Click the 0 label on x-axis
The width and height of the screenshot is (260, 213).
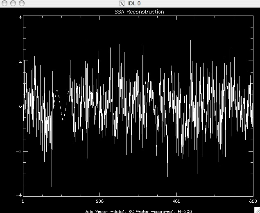(x=23, y=201)
